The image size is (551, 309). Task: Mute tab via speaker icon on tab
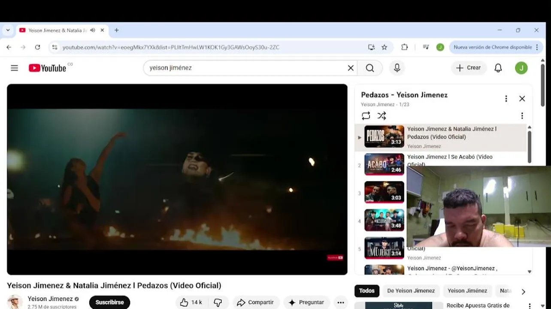point(93,30)
